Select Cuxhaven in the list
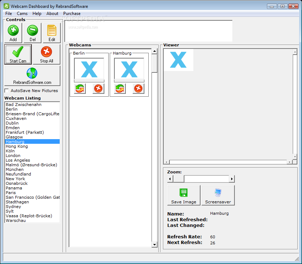 tap(32, 118)
